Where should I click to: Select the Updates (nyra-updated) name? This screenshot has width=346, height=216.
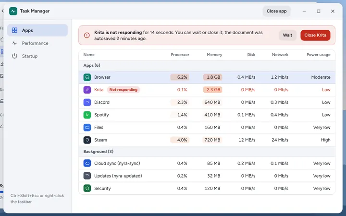[118, 176]
